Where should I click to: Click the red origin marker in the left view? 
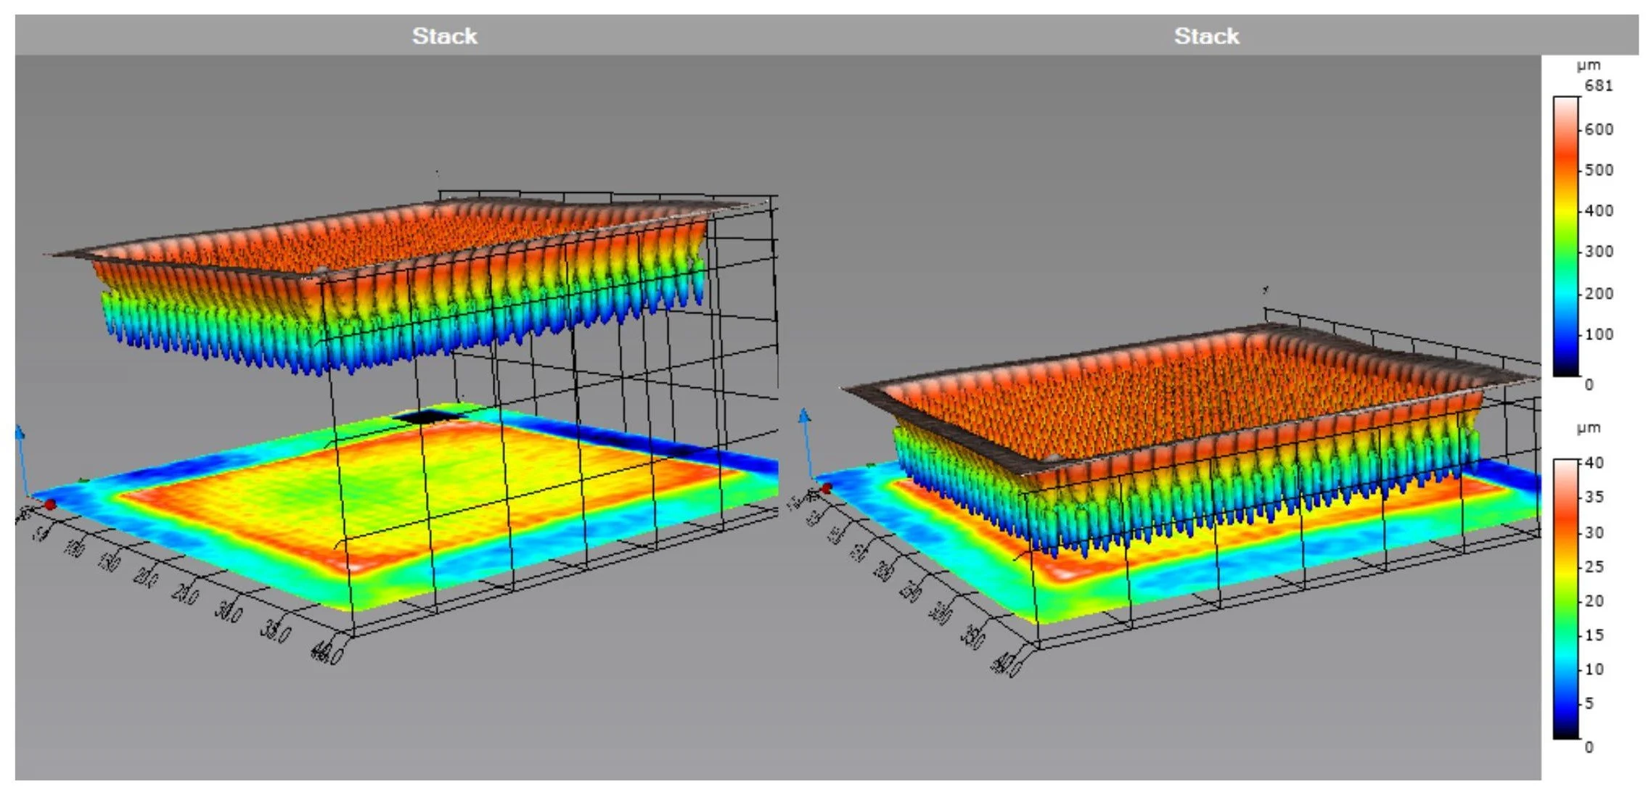click(49, 504)
